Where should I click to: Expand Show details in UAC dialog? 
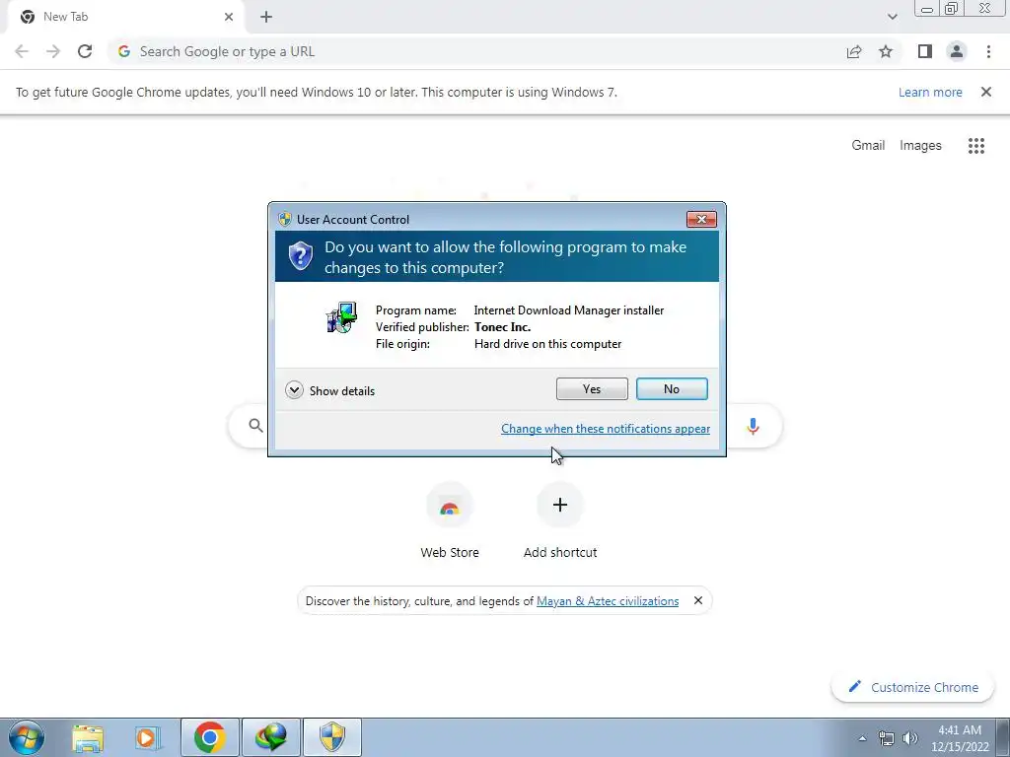point(329,390)
